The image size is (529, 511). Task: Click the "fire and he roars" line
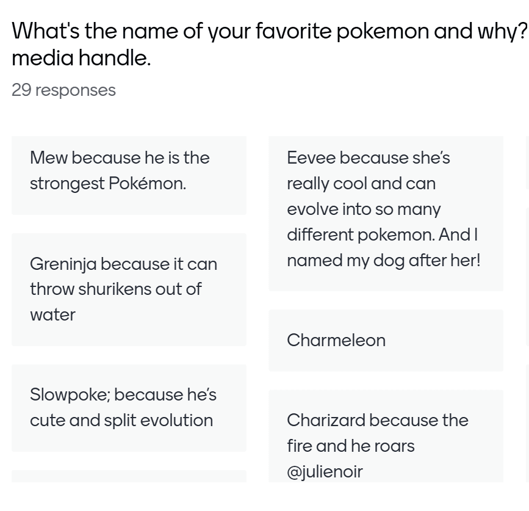click(x=350, y=446)
